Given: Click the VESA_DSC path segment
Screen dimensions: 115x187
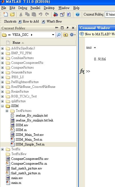Looking at the screenshot, I should (20, 35).
